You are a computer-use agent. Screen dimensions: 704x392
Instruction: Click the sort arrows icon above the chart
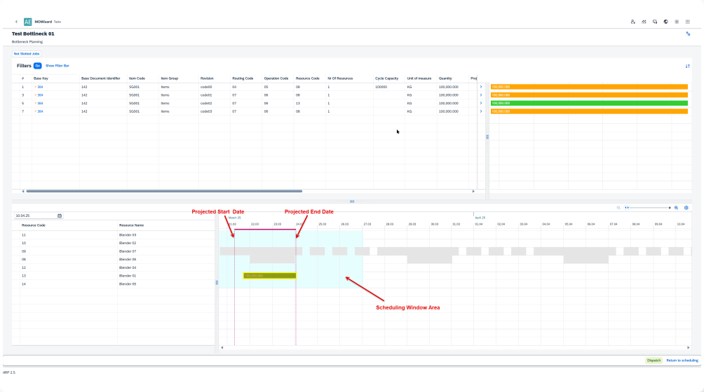687,66
